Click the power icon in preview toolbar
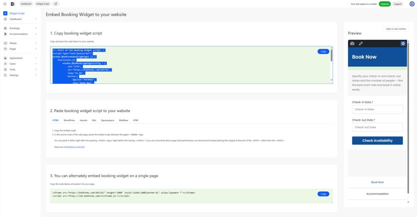This screenshot has height=217, width=417. [403, 43]
